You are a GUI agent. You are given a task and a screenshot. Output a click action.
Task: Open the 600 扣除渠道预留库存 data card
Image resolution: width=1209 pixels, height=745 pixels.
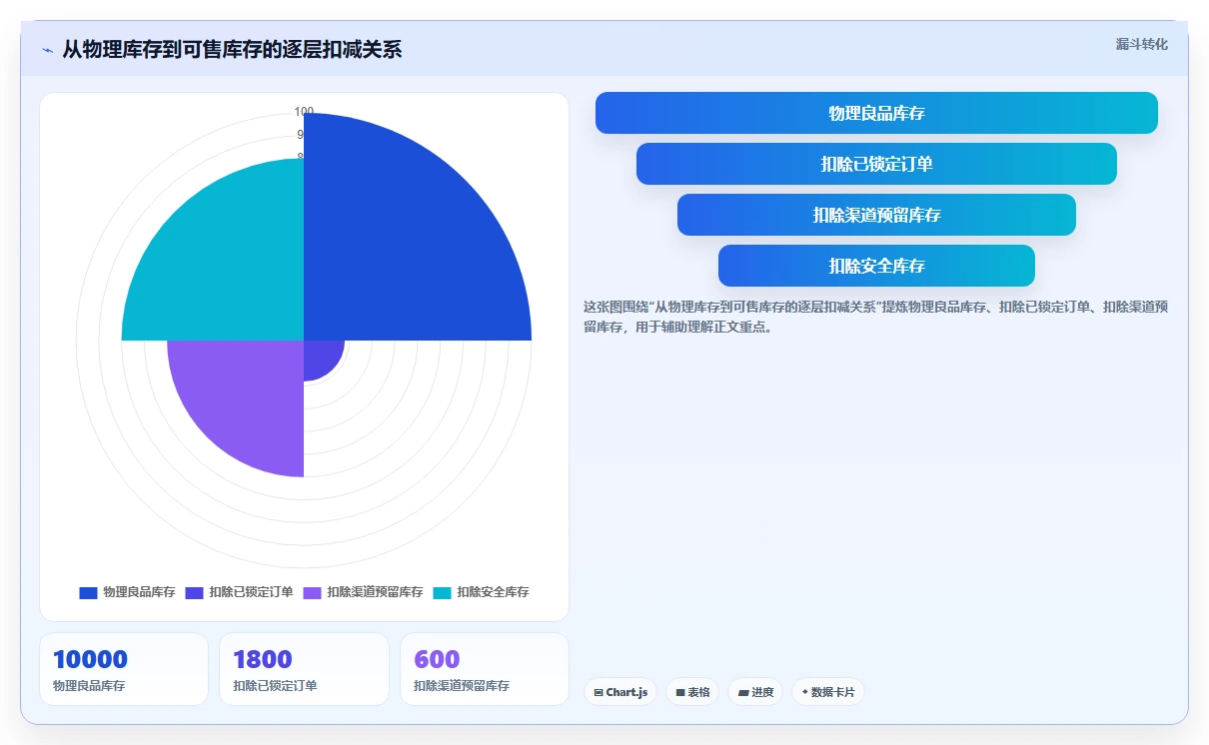(x=485, y=669)
